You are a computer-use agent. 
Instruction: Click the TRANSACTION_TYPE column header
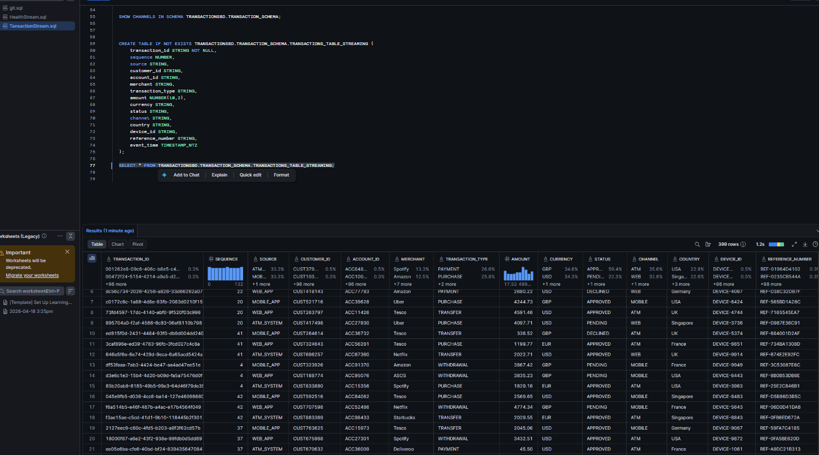(x=467, y=259)
